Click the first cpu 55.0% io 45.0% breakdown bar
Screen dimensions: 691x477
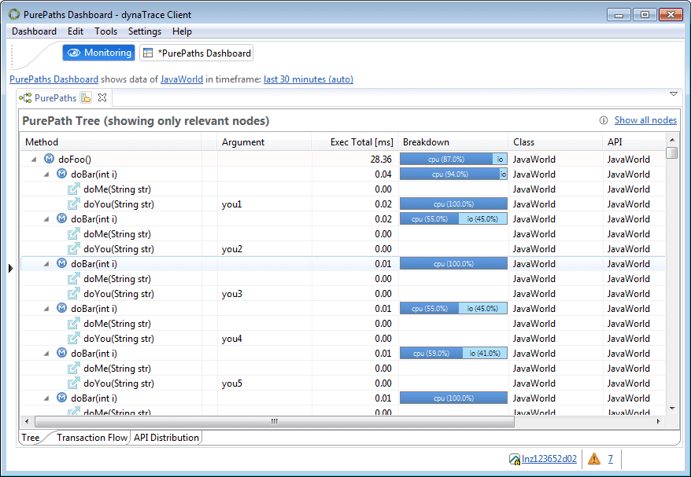453,218
